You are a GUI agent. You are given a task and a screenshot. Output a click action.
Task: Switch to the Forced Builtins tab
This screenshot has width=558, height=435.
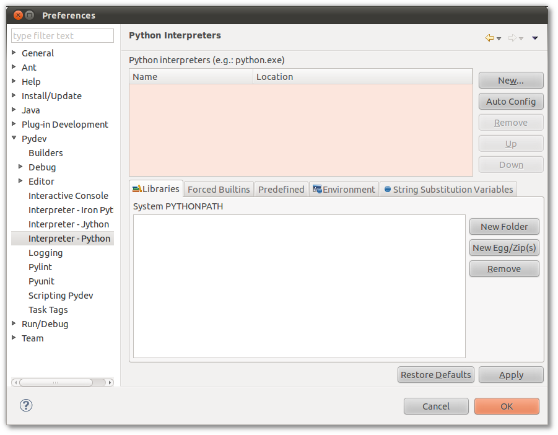coord(219,189)
